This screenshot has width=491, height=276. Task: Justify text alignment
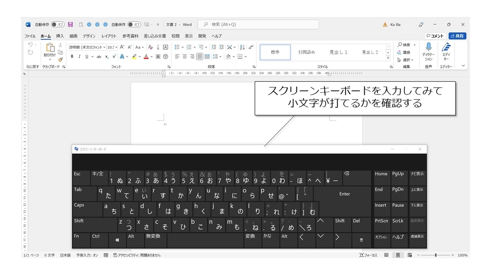point(200,56)
